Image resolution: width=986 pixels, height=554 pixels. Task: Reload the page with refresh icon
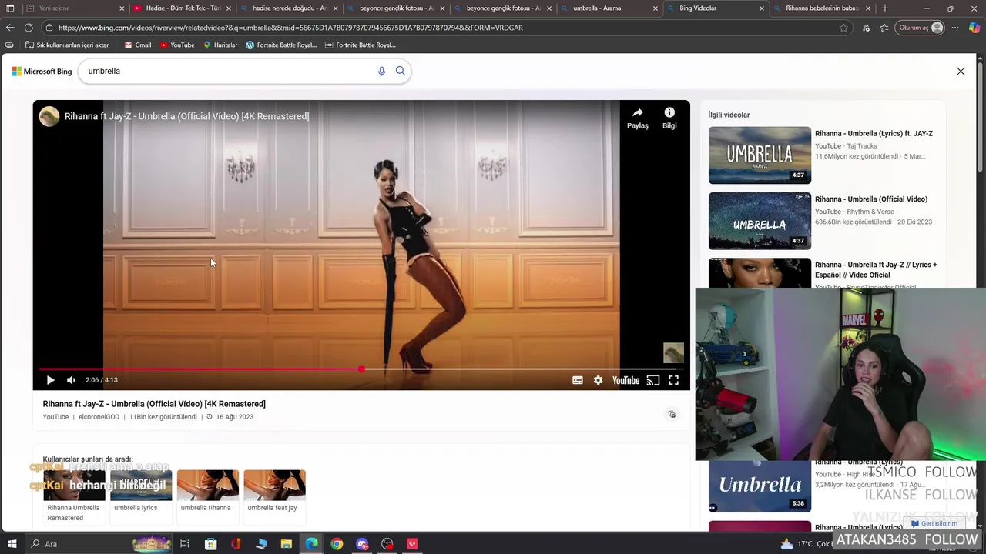[x=29, y=28]
